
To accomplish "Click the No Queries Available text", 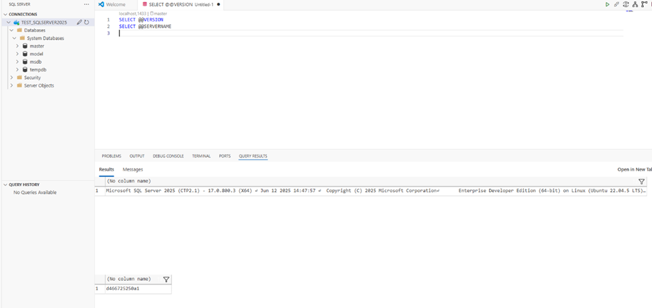I will pyautogui.click(x=35, y=192).
